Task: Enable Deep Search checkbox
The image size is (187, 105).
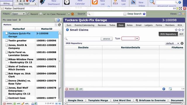Action: pyautogui.click(x=125, y=14)
